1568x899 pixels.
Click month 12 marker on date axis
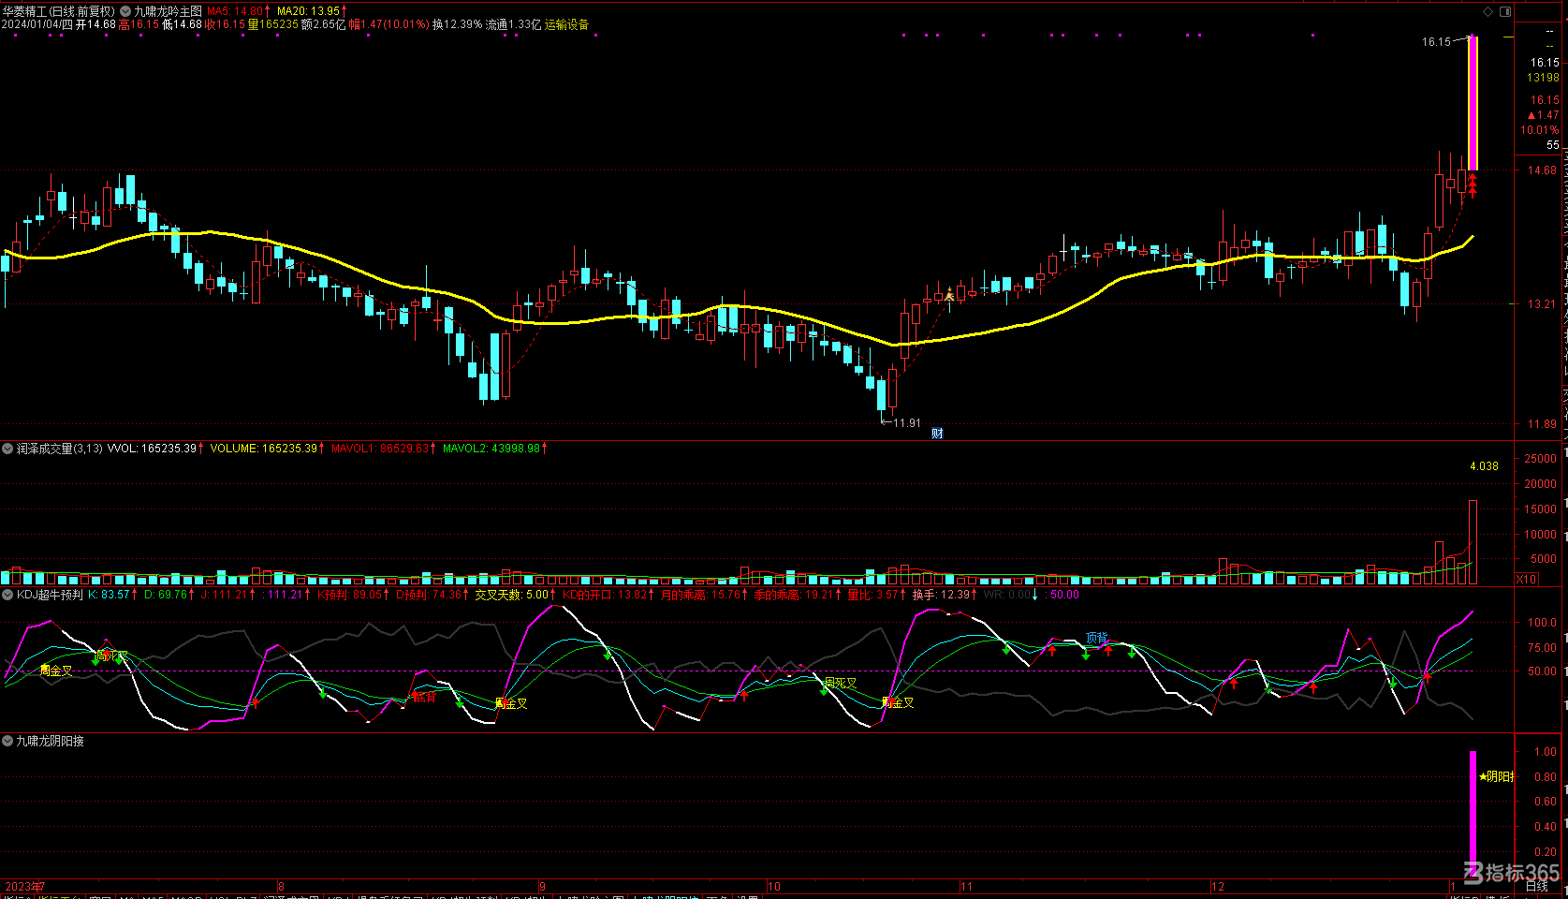(1217, 886)
